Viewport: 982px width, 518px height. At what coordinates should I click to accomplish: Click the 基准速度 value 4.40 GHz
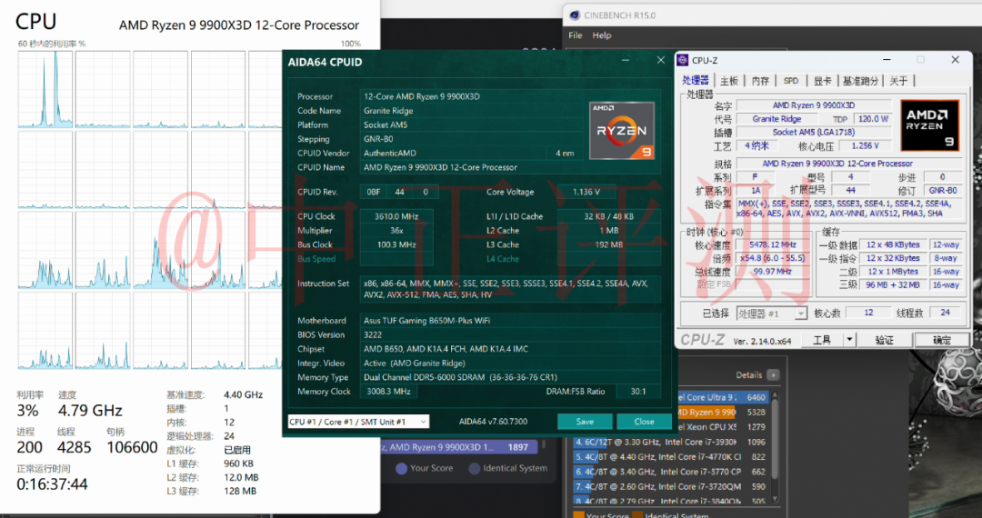click(243, 394)
